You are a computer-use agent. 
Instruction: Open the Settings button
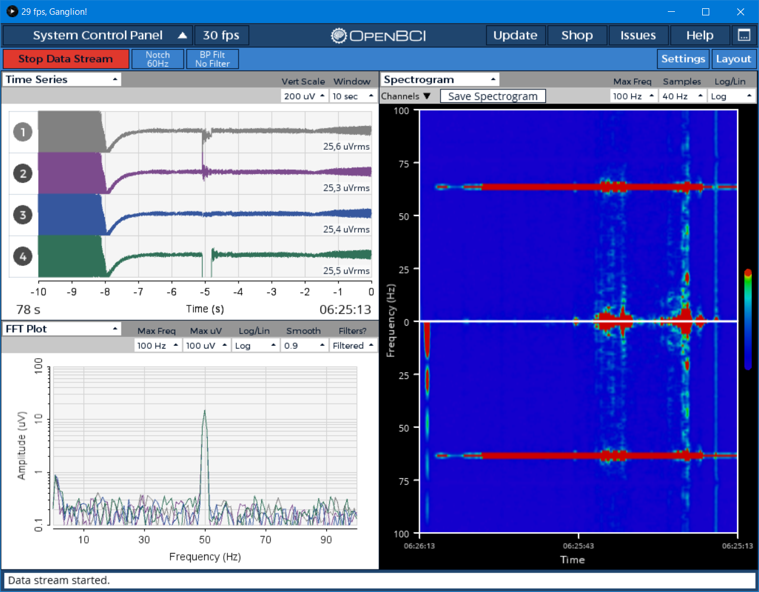(683, 59)
